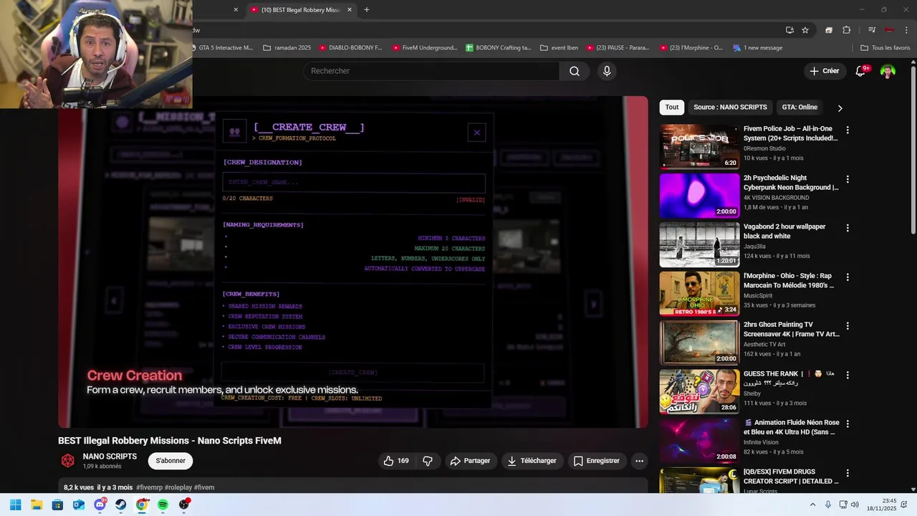Open Microsoft Store from the taskbar

(57, 505)
